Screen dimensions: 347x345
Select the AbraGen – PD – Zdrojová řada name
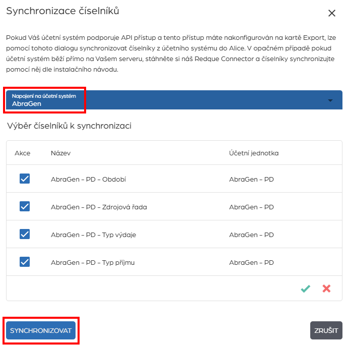[x=99, y=207]
